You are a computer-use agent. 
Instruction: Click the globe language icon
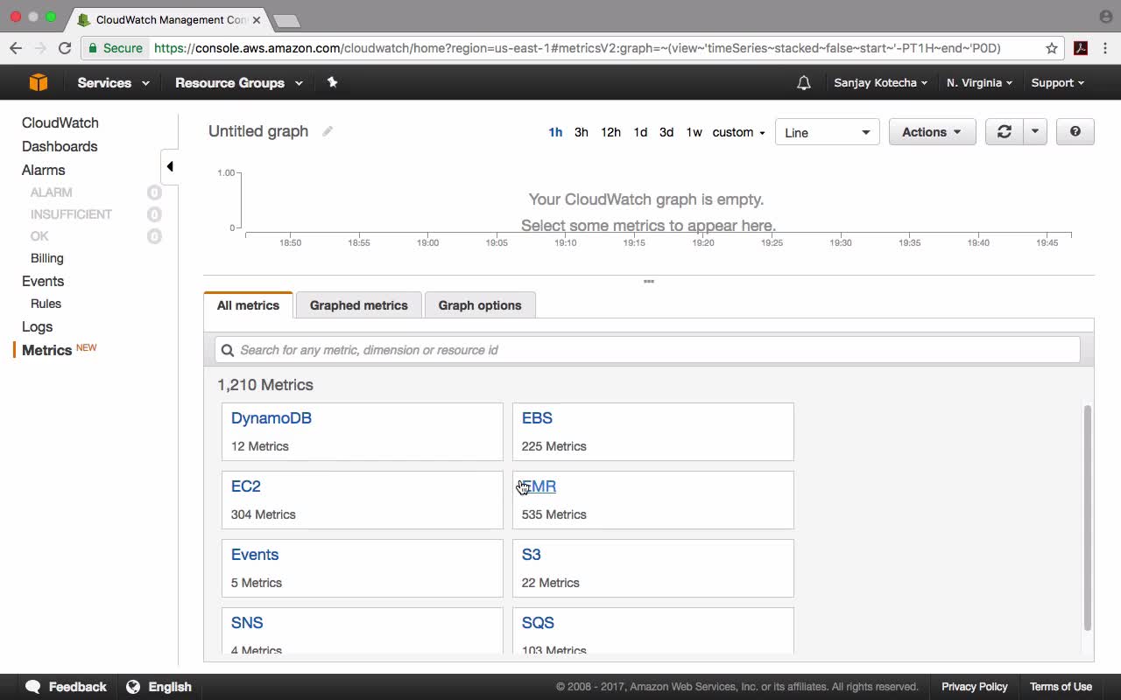(133, 687)
